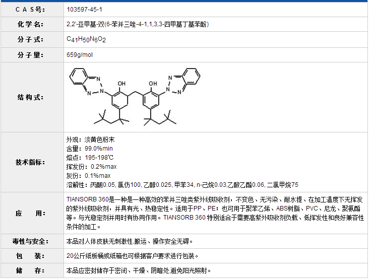
Task: Click the 20公斤纸板桶 packaging text
Action: point(133,256)
